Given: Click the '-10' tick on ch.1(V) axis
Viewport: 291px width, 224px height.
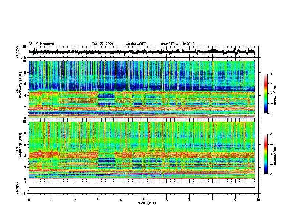Looking at the screenshot, I should click(x=24, y=58).
